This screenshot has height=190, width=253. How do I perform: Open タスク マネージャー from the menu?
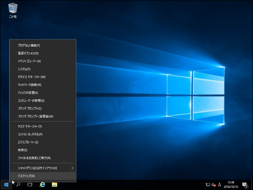[29, 126]
